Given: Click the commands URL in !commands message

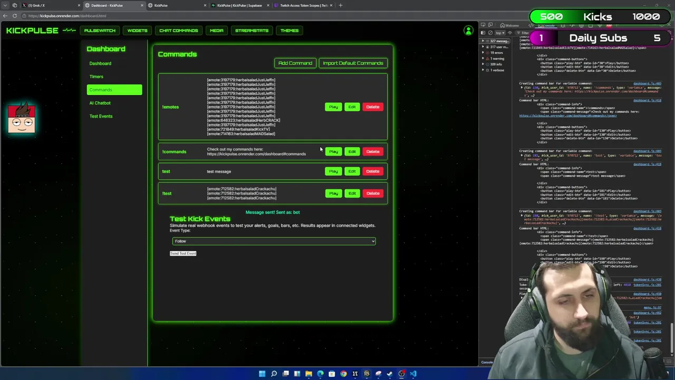Looking at the screenshot, I should click(x=256, y=154).
